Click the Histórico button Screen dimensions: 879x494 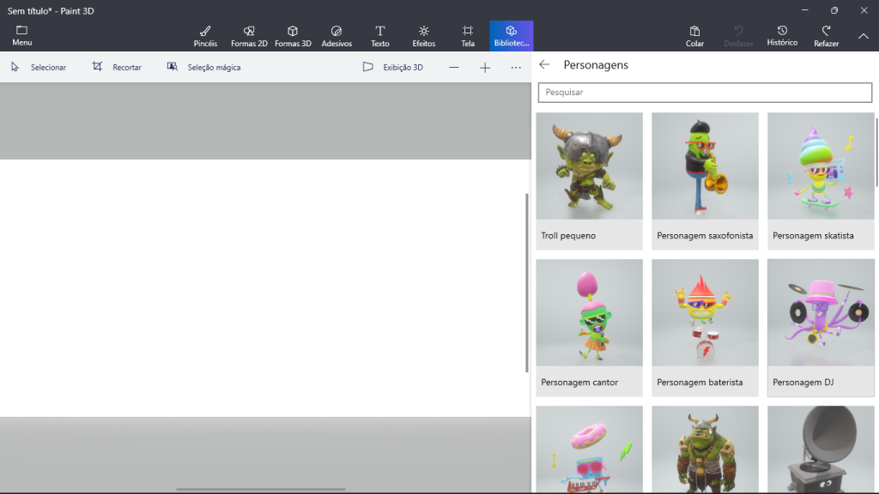(x=782, y=33)
